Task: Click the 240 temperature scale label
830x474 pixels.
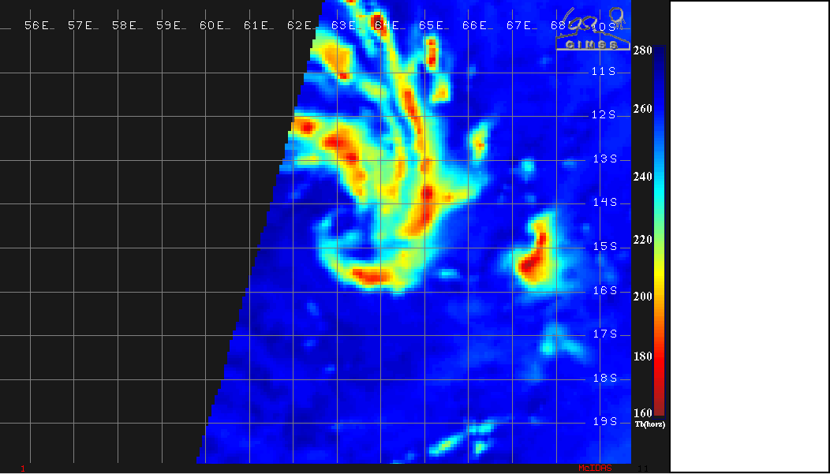Action: point(642,177)
